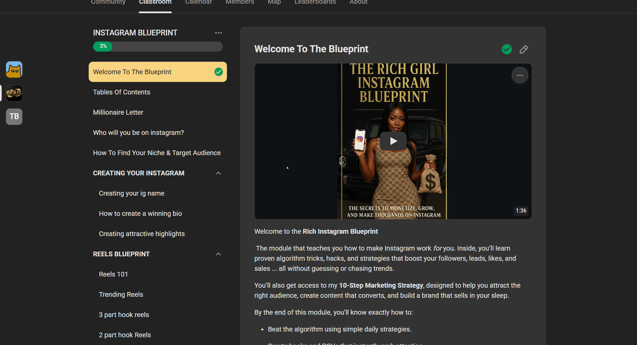Open the TB community avatar

tap(14, 117)
